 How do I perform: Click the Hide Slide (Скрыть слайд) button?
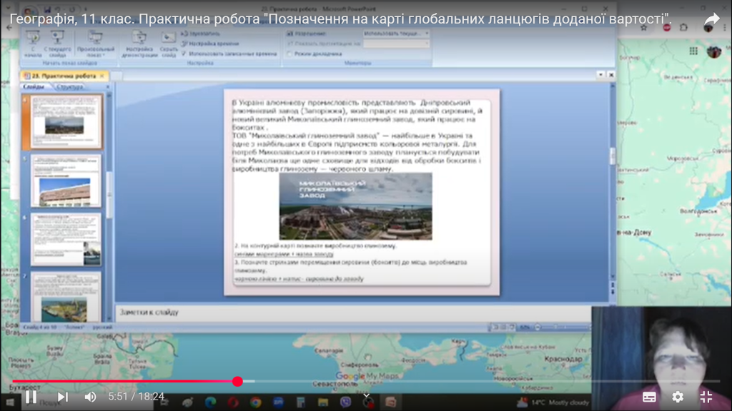pyautogui.click(x=169, y=44)
